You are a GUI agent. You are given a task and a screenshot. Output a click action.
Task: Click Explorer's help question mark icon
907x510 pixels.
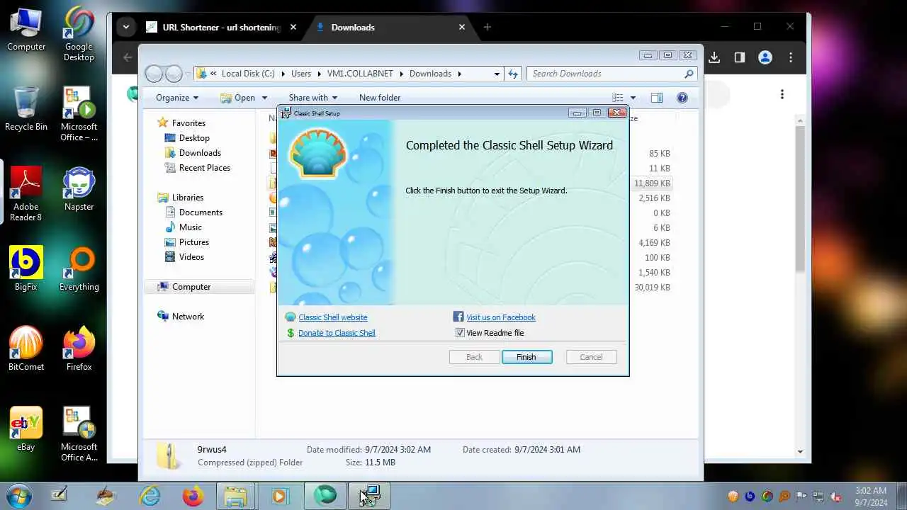coord(682,98)
